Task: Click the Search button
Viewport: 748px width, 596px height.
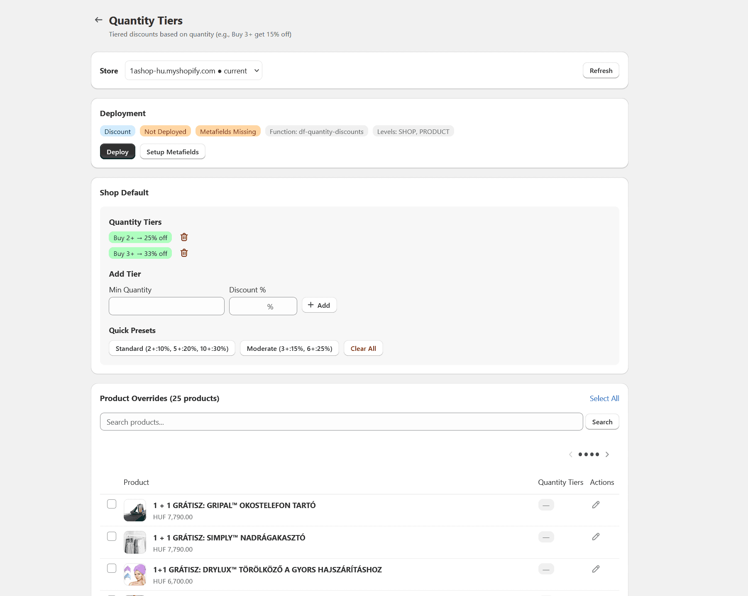Action: point(602,422)
